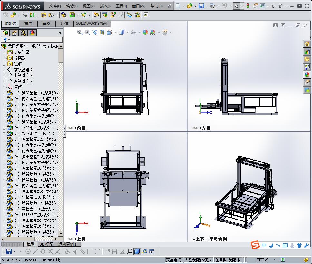Click the Insert Components icon in assembly toolbar
The height and width of the screenshot is (264, 312).
tap(13, 15)
